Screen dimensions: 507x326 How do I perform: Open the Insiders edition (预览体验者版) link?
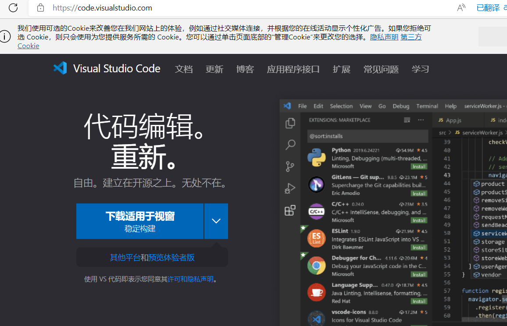[171, 258]
